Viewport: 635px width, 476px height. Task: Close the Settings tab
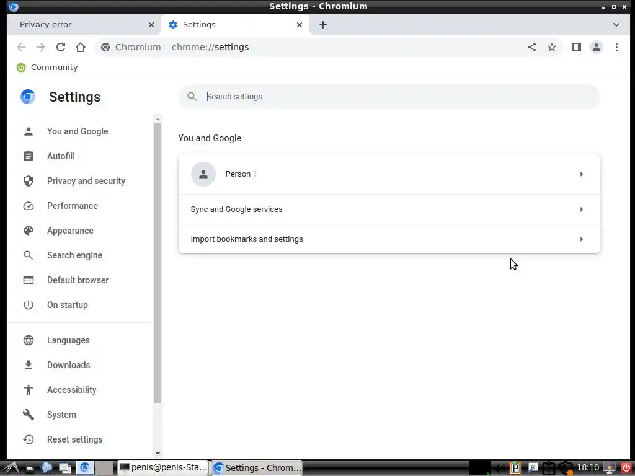300,25
